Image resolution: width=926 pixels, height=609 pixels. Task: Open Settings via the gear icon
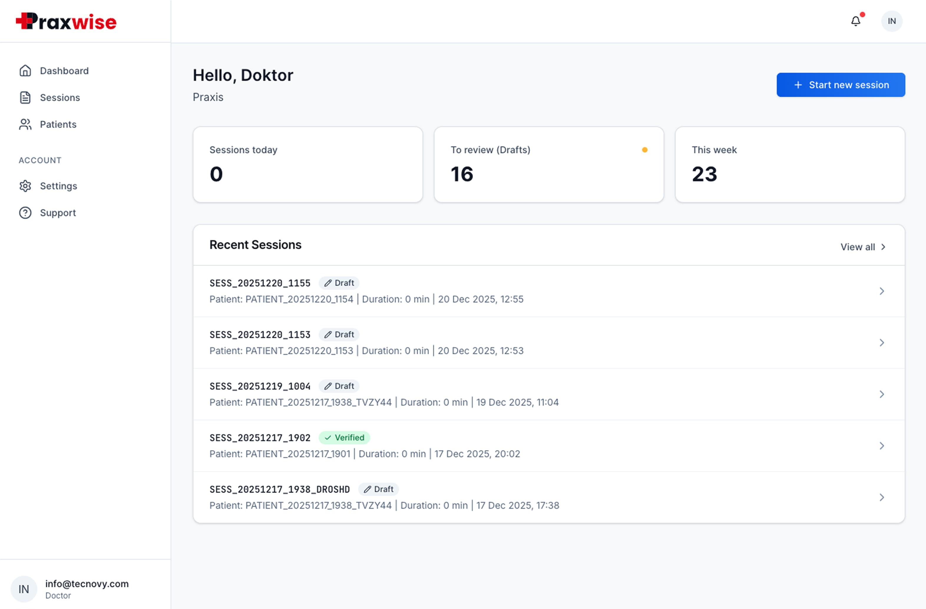25,186
